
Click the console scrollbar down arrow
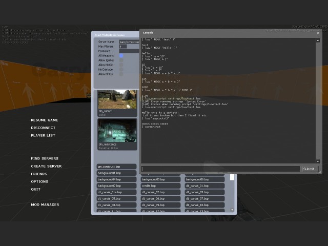pyautogui.click(x=318, y=161)
